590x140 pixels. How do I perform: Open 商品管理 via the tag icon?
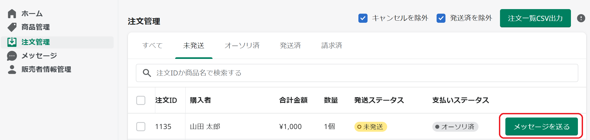(12, 27)
